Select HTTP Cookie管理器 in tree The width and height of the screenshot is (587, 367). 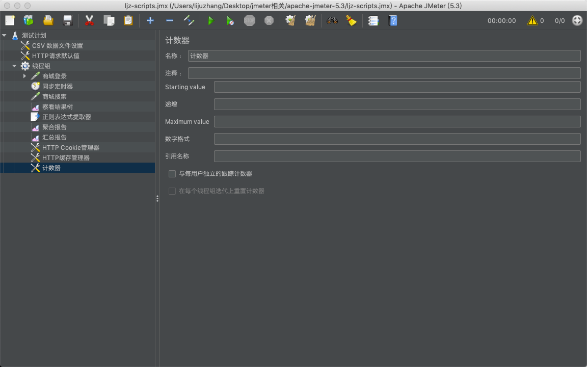(x=71, y=147)
